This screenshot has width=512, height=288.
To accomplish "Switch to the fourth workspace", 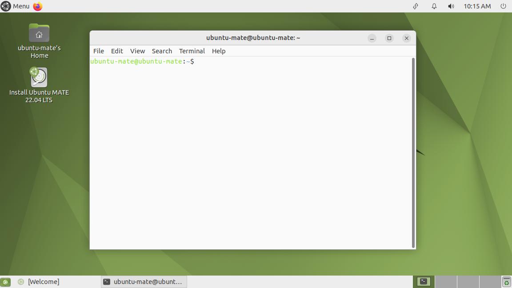I will coord(490,282).
